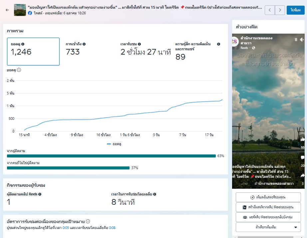Click the post thumbnail in the header

pos(20,10)
